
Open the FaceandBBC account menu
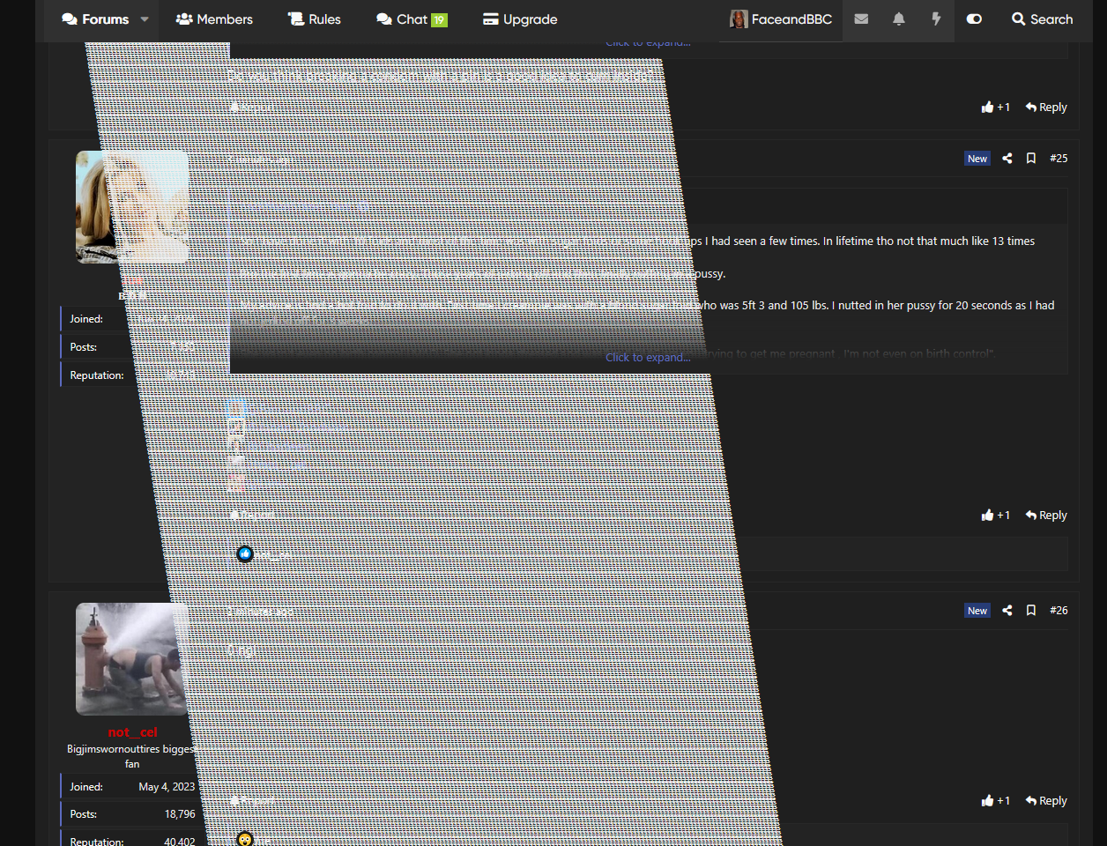(781, 19)
